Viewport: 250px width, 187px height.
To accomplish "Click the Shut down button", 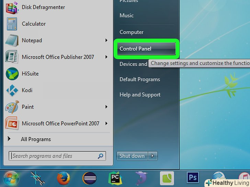I will [132, 156].
